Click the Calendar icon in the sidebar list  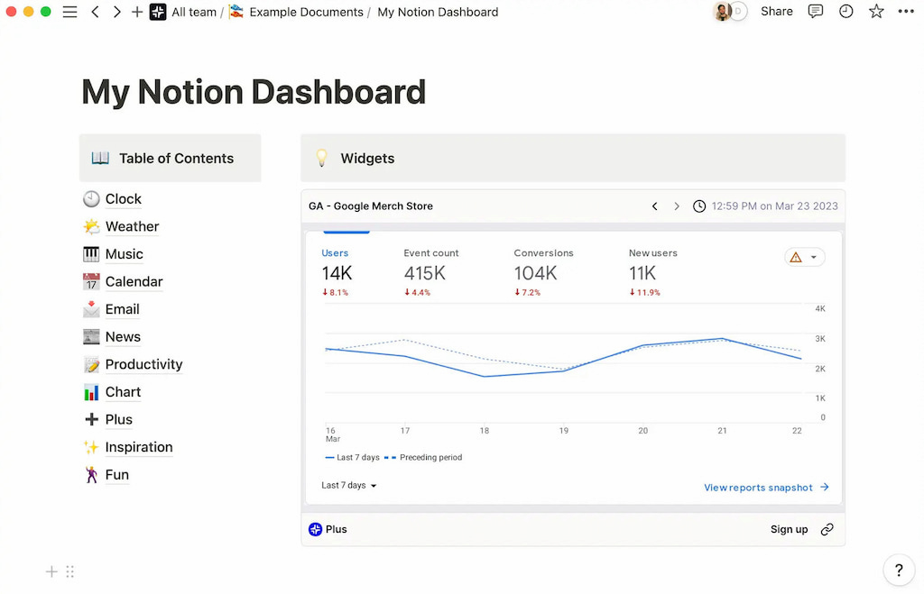[x=93, y=281]
